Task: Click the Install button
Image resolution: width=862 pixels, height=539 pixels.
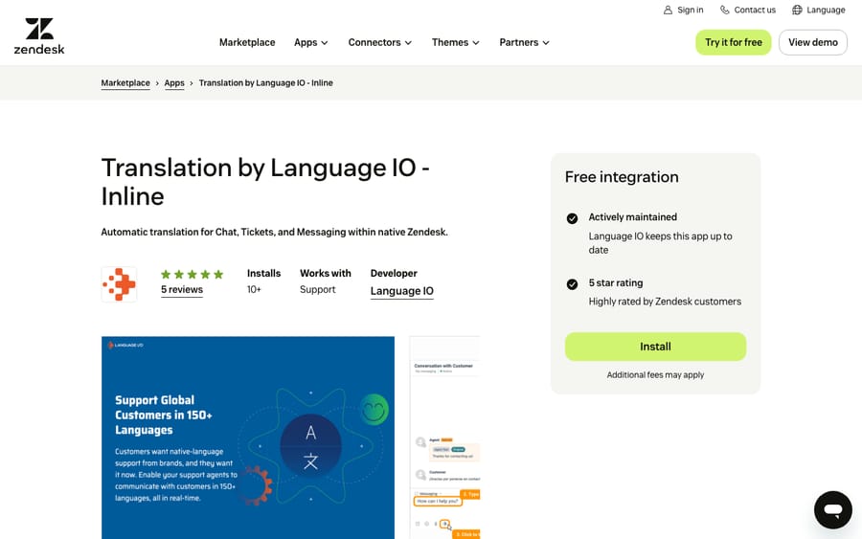Action: tap(655, 347)
